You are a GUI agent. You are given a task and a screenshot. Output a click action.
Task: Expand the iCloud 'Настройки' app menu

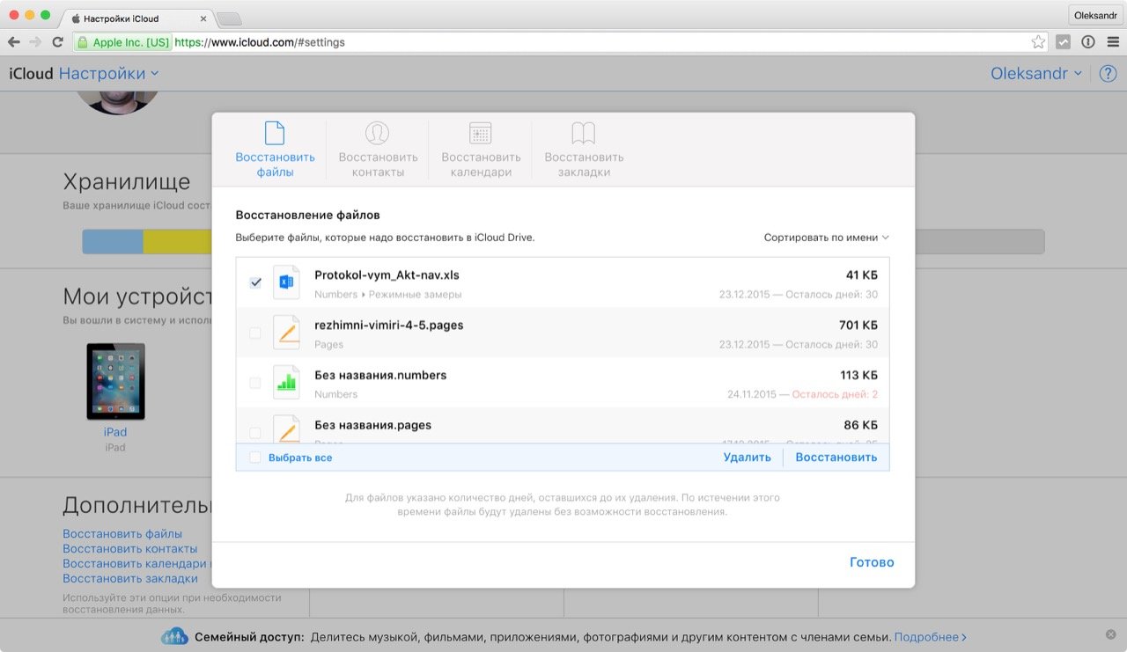(x=108, y=74)
